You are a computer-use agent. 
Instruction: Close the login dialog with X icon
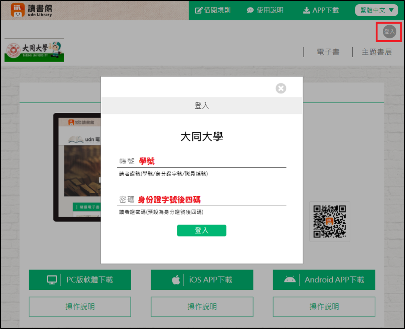(x=281, y=89)
